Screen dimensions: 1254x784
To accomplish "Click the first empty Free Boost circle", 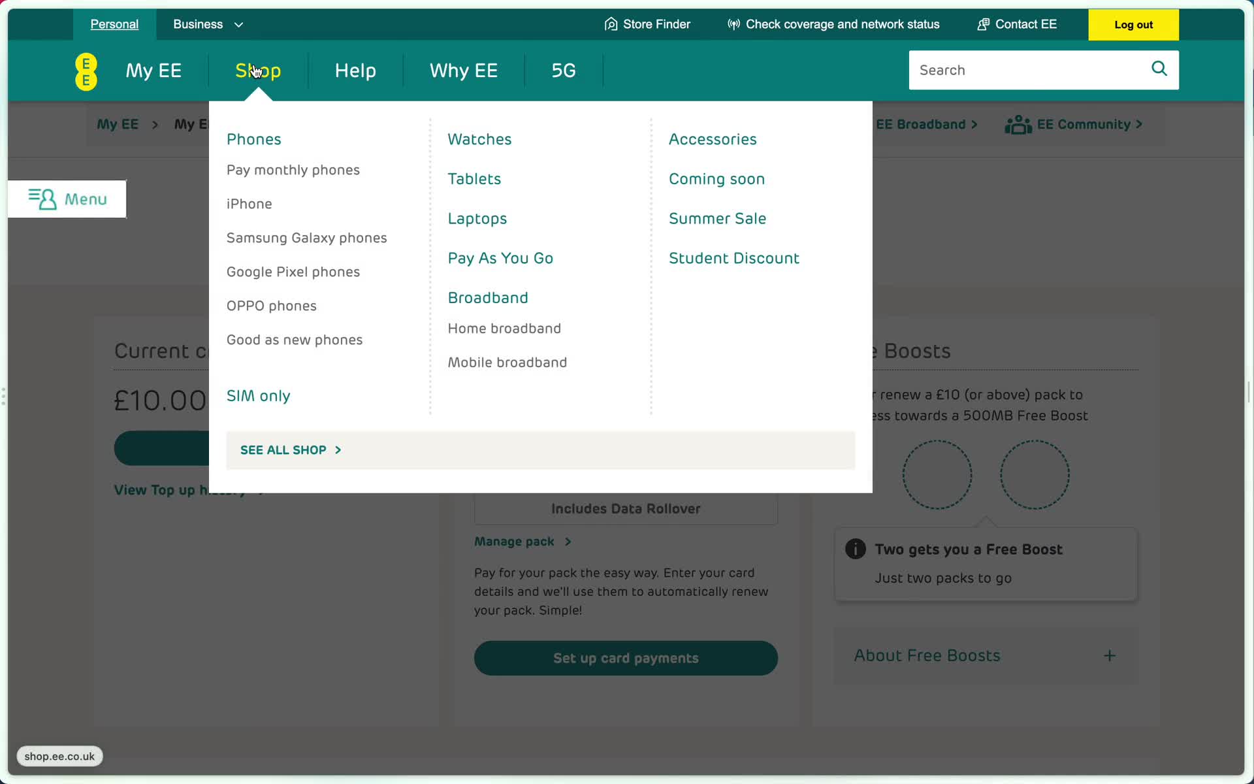I will pyautogui.click(x=937, y=474).
